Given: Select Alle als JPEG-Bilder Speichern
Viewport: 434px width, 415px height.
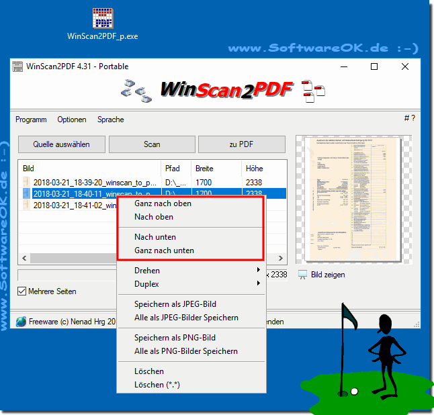Looking at the screenshot, I should [x=191, y=318].
